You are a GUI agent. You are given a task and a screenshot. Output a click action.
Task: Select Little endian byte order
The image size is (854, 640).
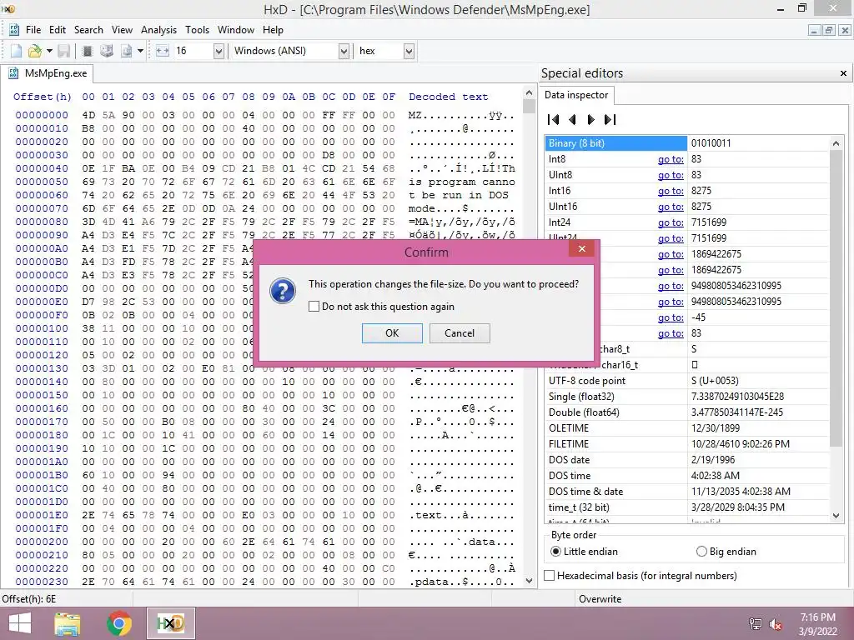[x=555, y=552]
